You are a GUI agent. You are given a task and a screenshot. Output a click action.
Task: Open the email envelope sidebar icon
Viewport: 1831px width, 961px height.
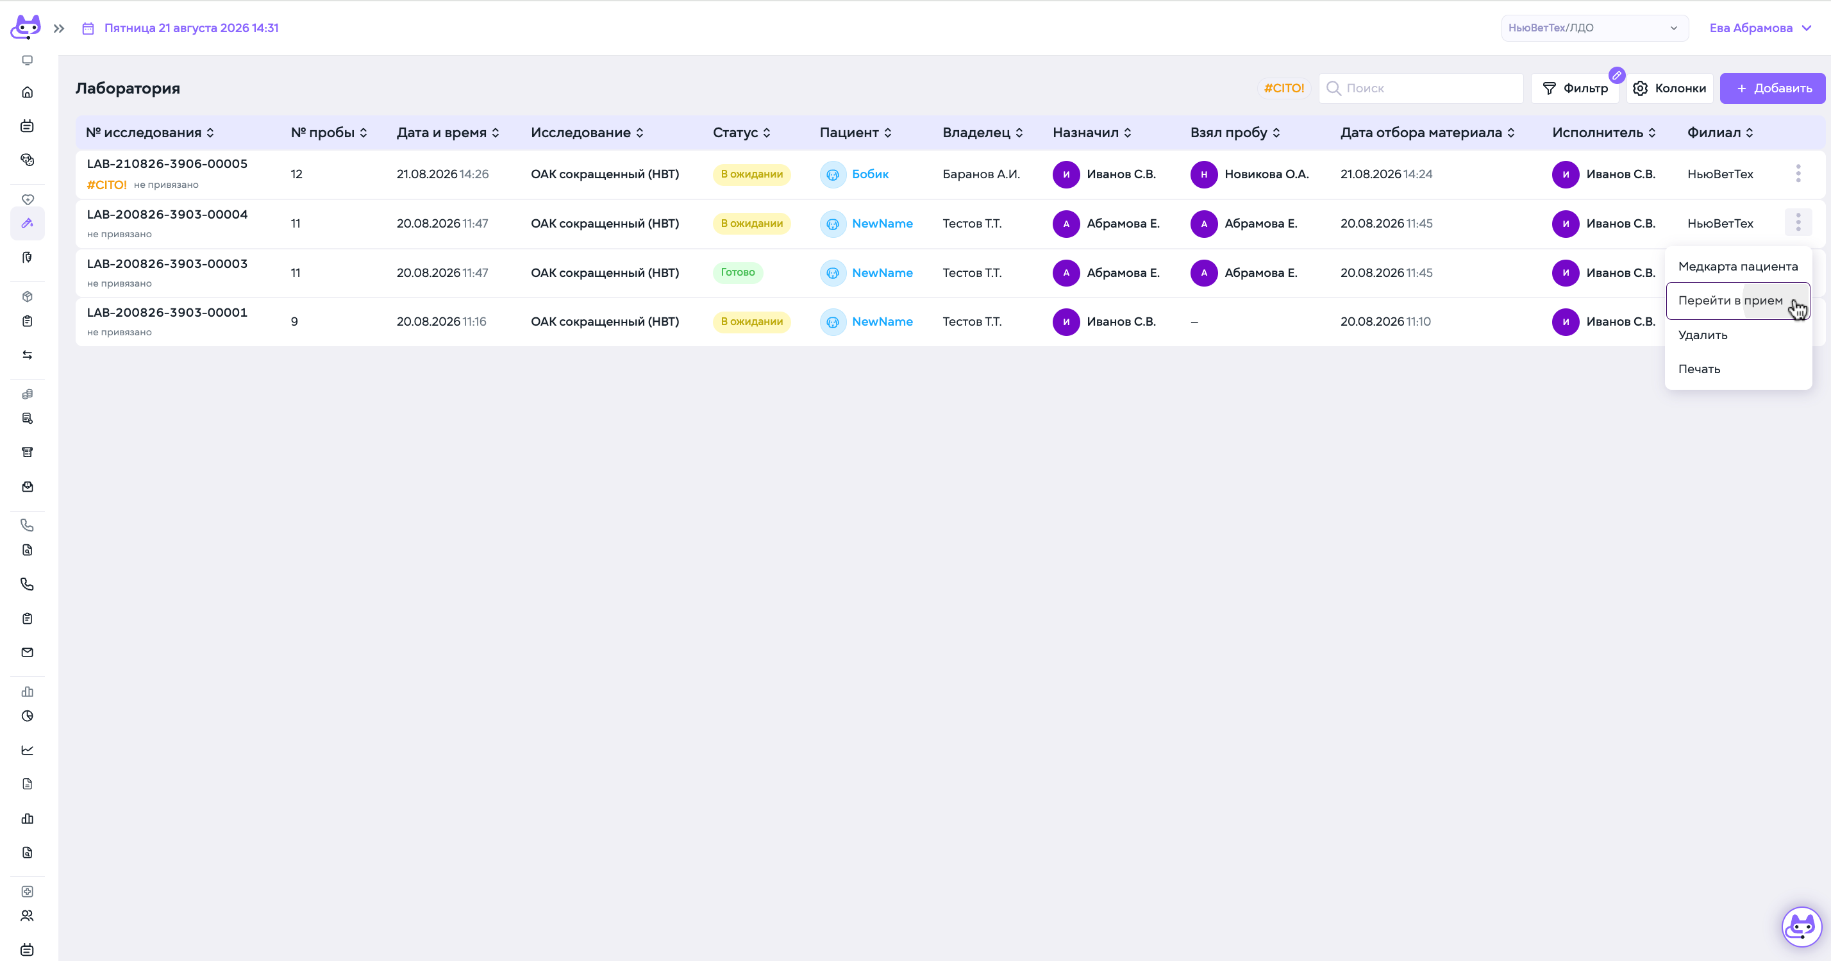pos(27,652)
